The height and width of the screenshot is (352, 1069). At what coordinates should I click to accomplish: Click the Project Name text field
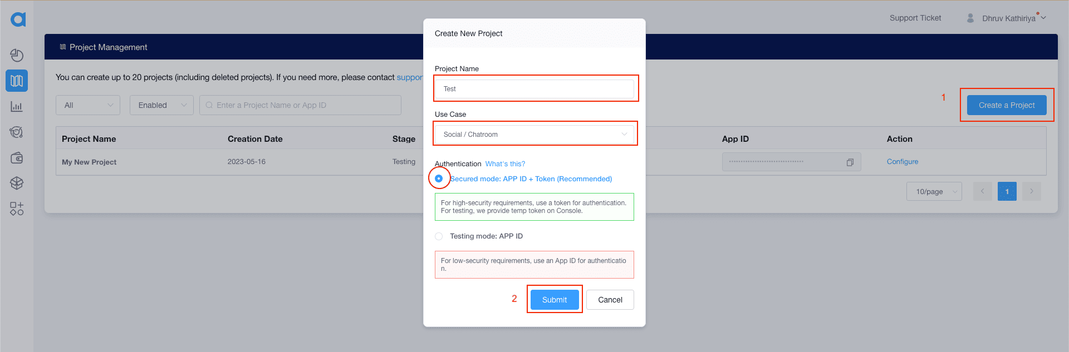pos(534,89)
